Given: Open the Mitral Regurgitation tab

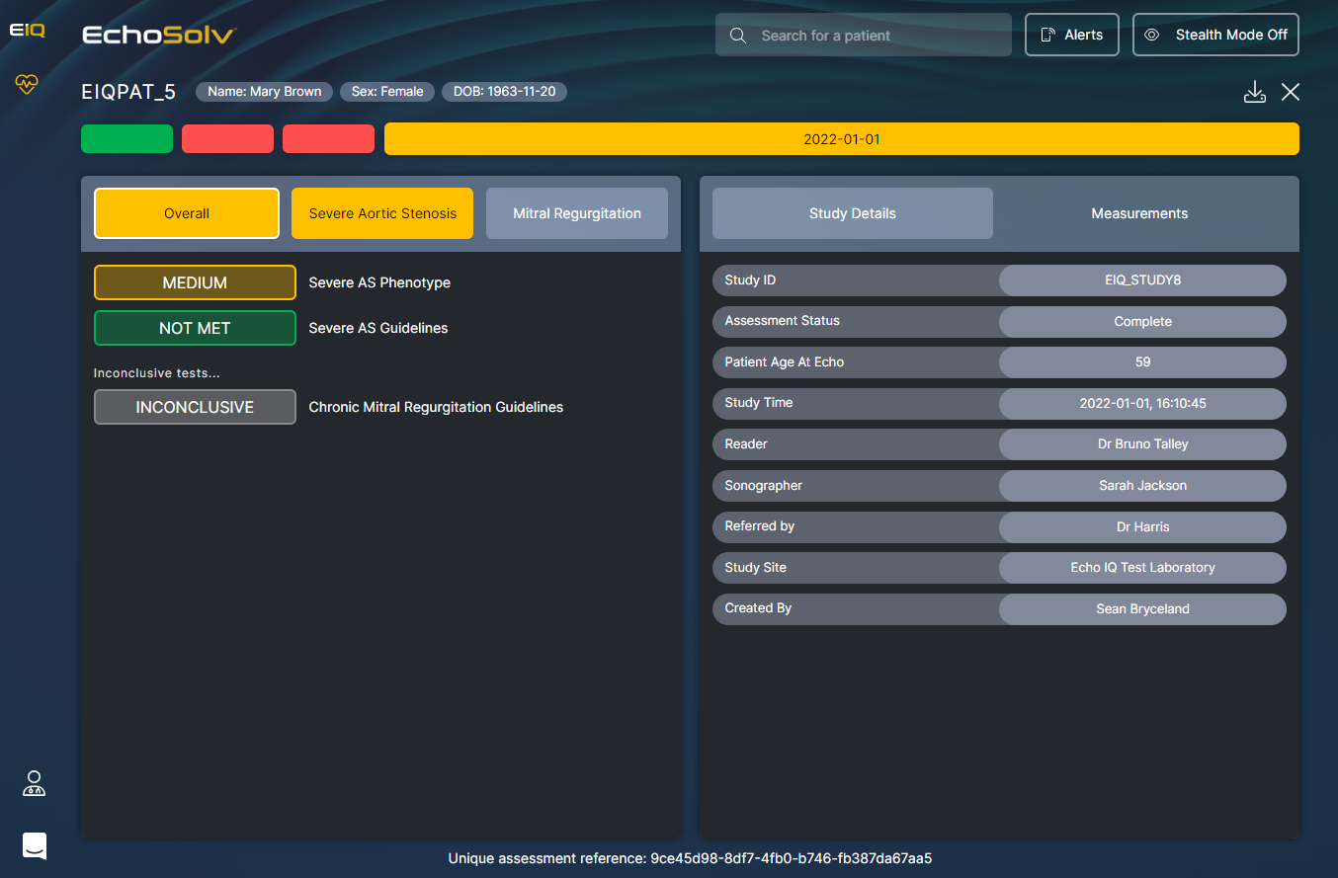Looking at the screenshot, I should (577, 213).
